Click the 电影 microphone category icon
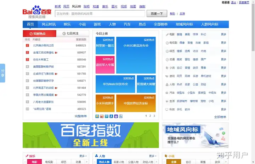Viewport: 255px width, 164px height. (167, 34)
